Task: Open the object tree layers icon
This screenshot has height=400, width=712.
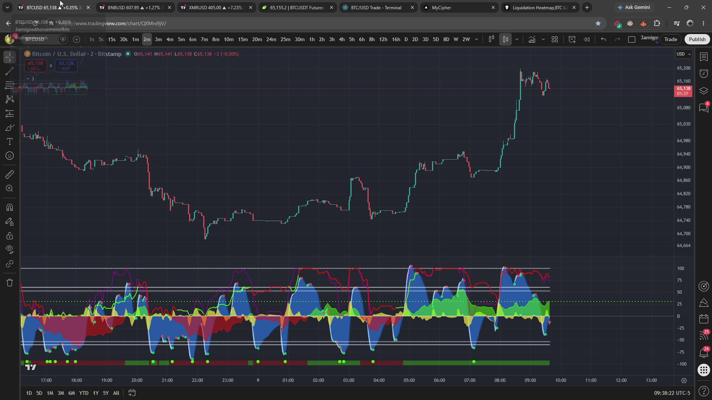Action: [x=703, y=90]
